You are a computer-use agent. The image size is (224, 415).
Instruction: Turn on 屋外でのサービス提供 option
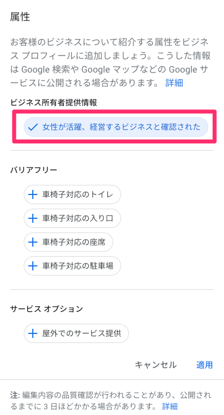pyautogui.click(x=76, y=333)
